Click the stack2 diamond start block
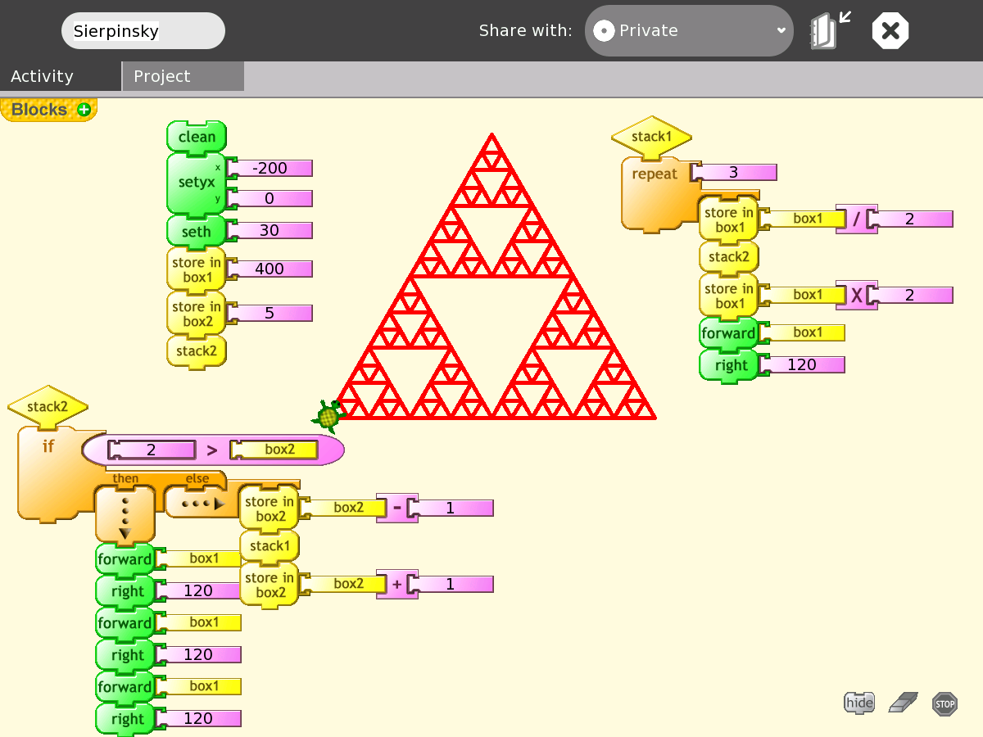Image resolution: width=983 pixels, height=737 pixels. tap(48, 407)
